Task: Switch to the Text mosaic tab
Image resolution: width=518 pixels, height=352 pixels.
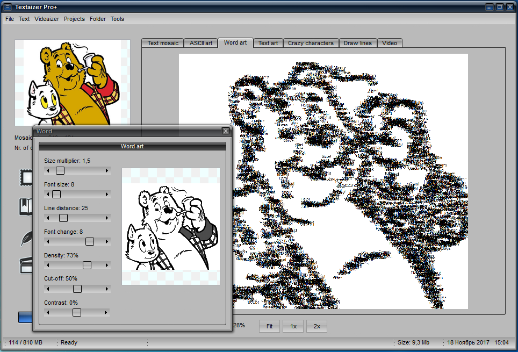Action: (163, 43)
